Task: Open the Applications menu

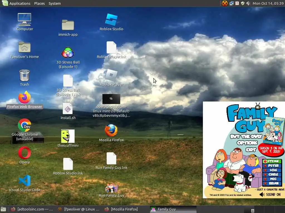Action: pyautogui.click(x=20, y=3)
